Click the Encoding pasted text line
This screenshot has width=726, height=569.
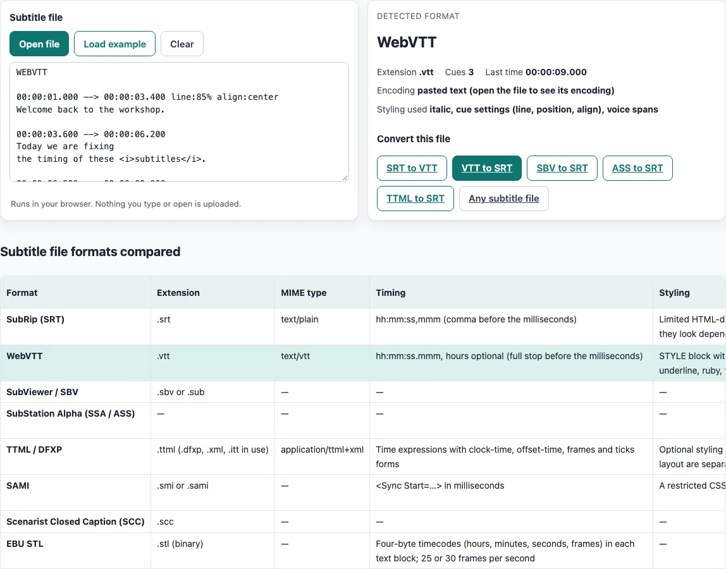(x=495, y=90)
